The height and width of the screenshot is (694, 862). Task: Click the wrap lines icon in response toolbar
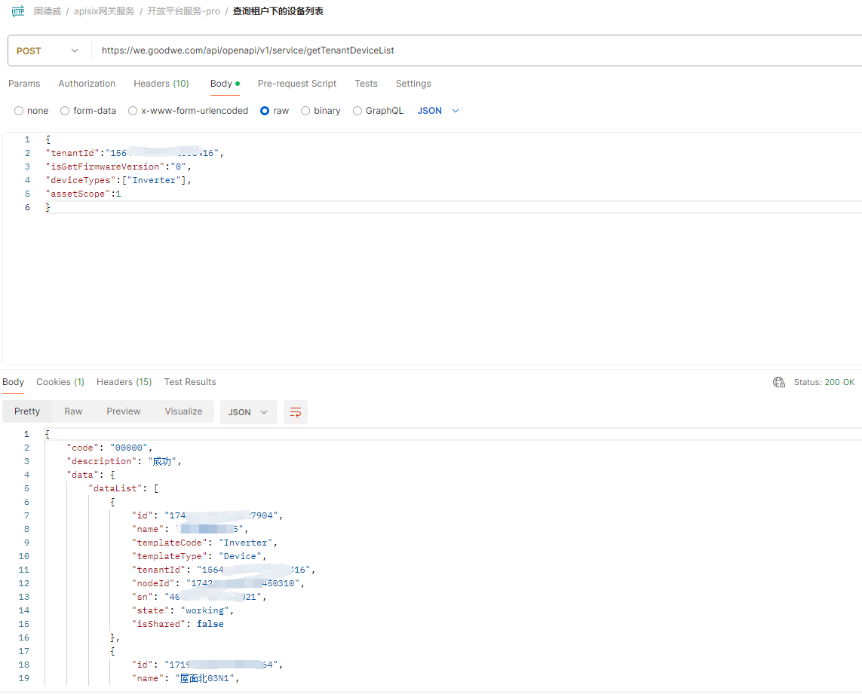296,412
